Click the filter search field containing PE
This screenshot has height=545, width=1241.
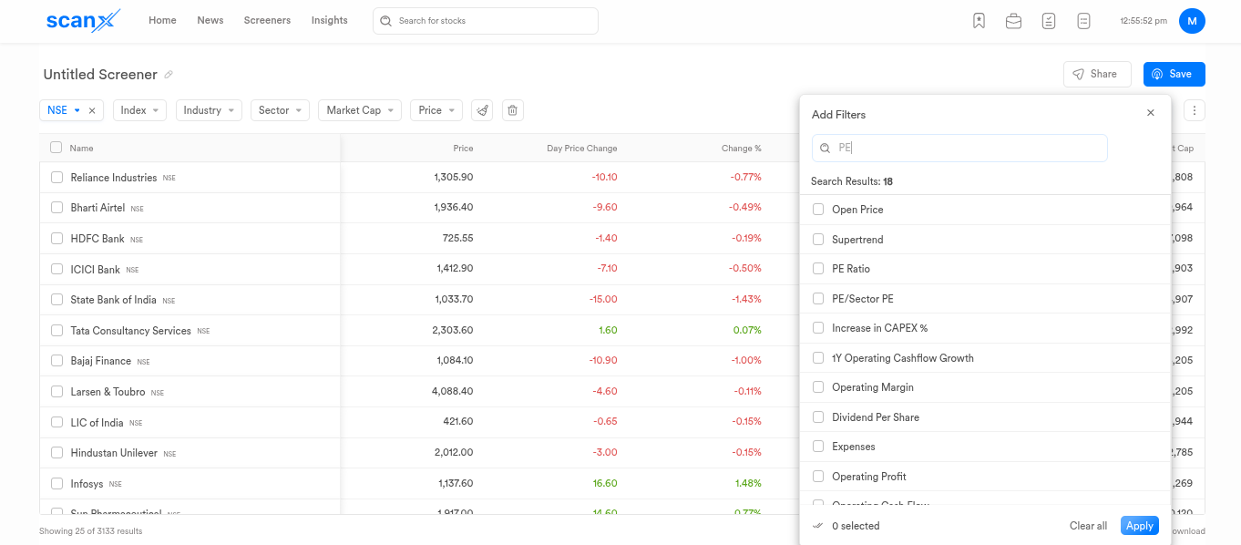pos(959,148)
